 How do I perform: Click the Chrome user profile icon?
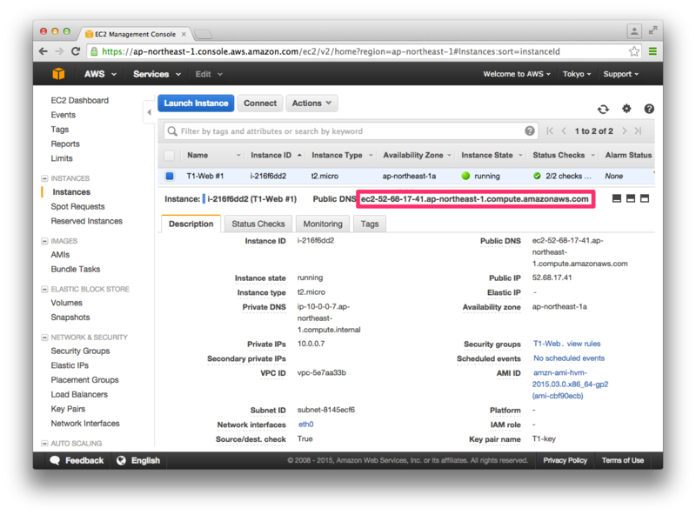coord(634,31)
